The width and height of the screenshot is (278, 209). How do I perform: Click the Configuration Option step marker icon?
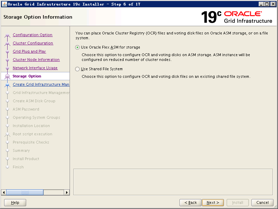[7, 35]
